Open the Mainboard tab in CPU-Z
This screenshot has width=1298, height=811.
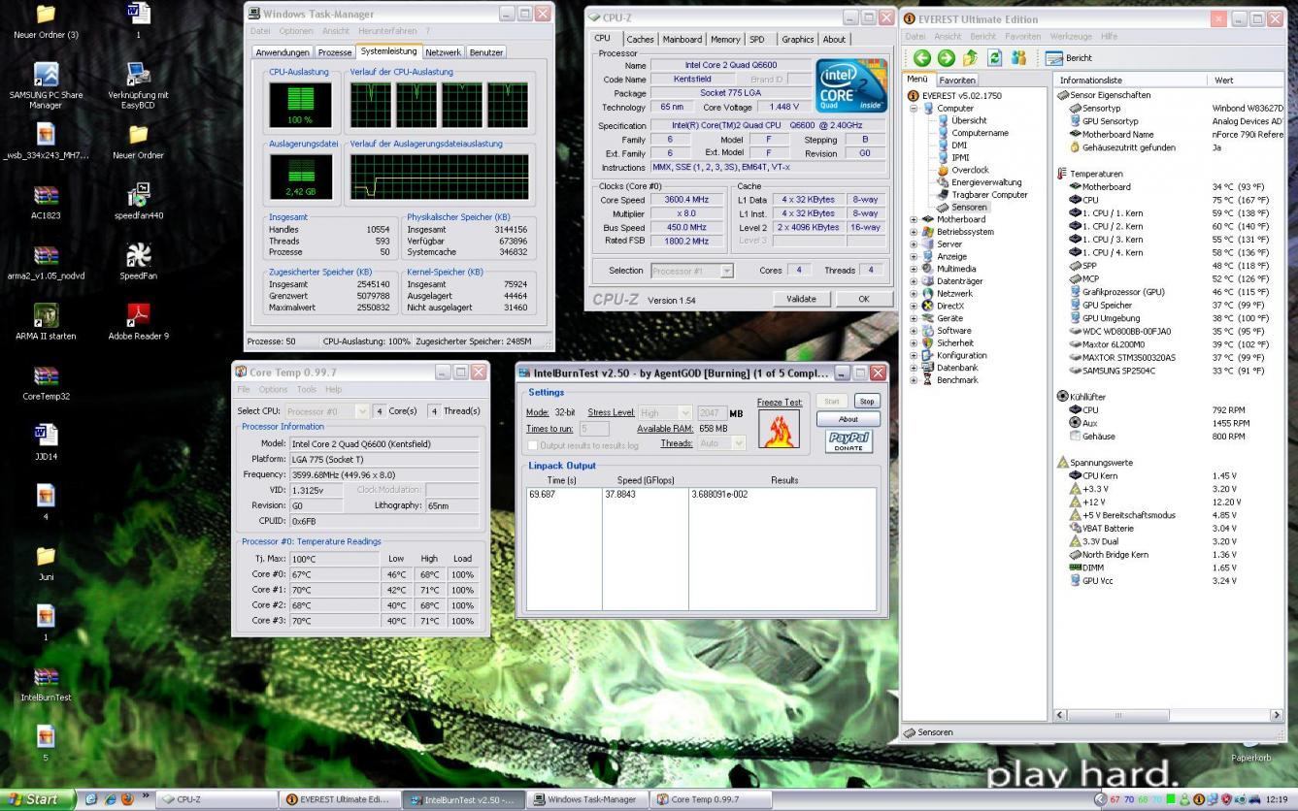pos(682,40)
